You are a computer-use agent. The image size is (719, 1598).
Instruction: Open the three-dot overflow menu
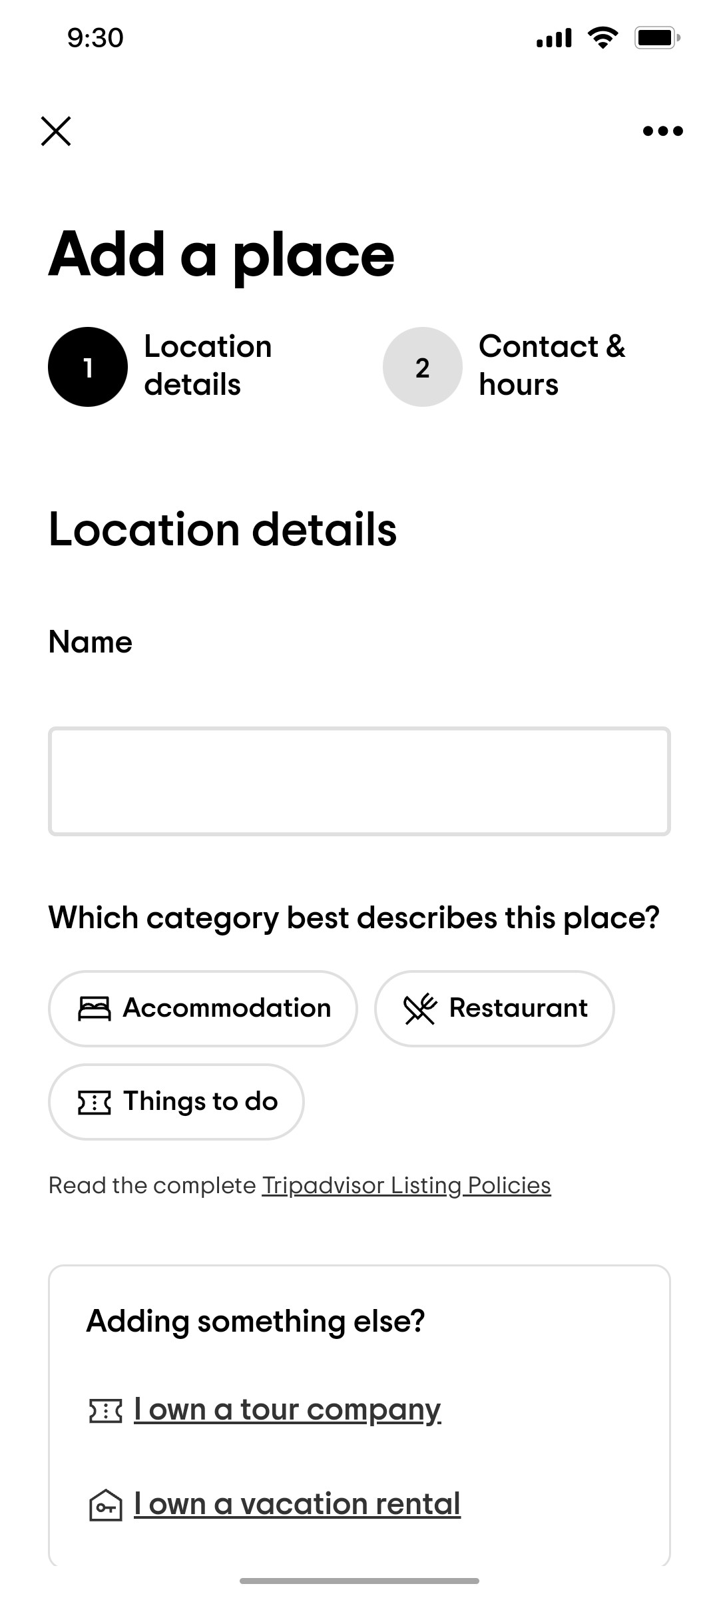(662, 131)
